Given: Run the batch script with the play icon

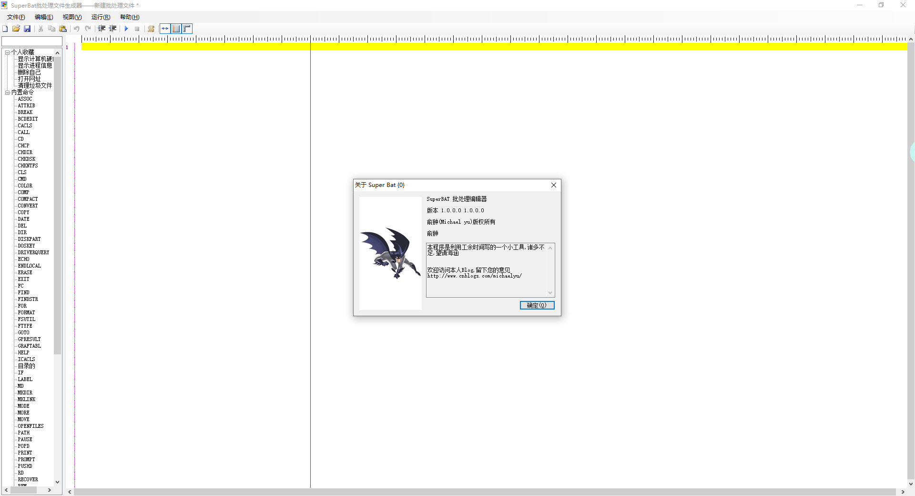Looking at the screenshot, I should [x=126, y=29].
